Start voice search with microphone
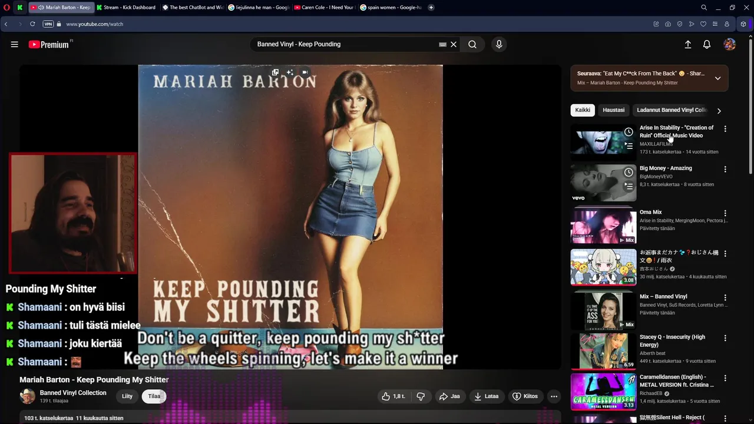This screenshot has height=424, width=754. pos(499,44)
